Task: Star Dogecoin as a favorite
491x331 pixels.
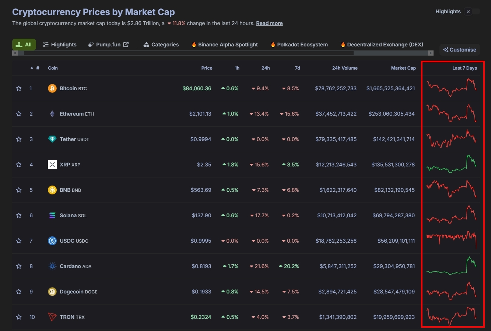Action: pyautogui.click(x=19, y=292)
